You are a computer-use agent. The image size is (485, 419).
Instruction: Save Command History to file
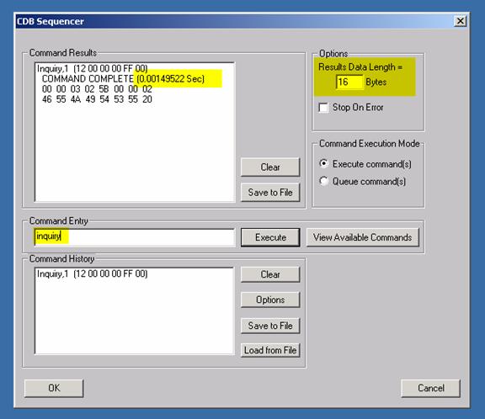pos(270,326)
